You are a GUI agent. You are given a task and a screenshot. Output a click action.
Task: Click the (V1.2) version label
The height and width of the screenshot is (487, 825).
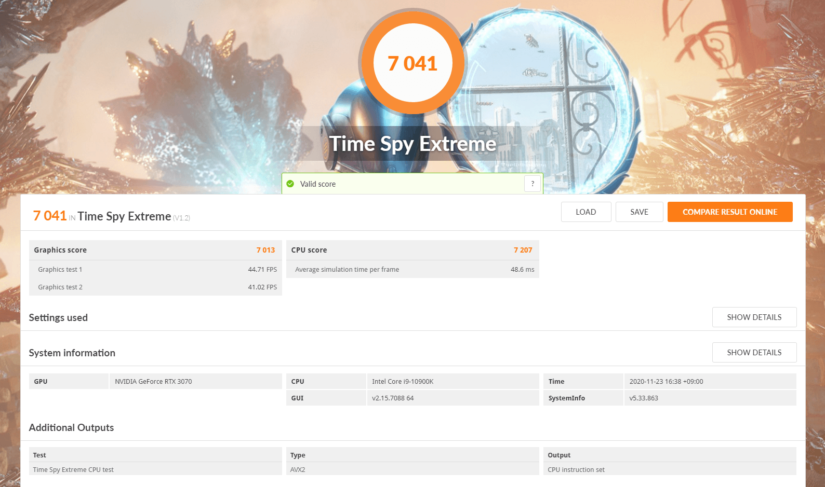tap(182, 218)
